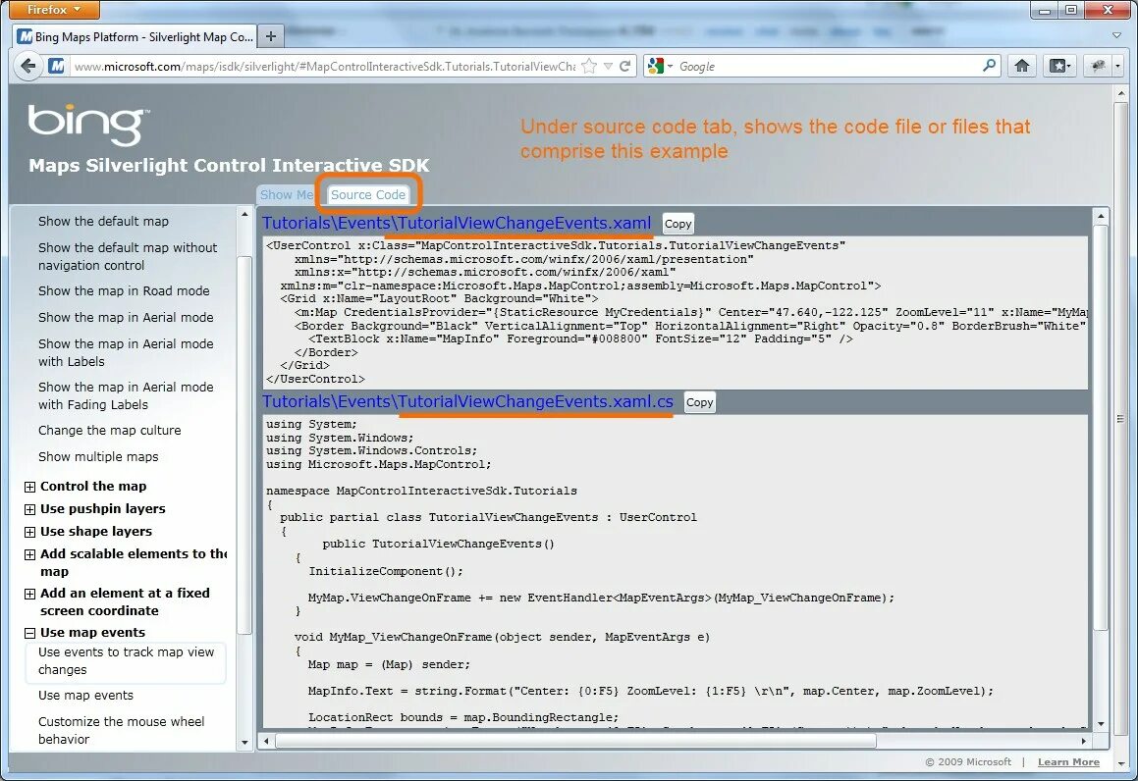
Task: Expand Add scalable elements to the map
Action: tap(29, 554)
